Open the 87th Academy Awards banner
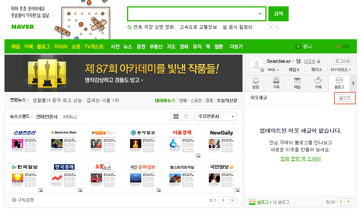 click(123, 73)
